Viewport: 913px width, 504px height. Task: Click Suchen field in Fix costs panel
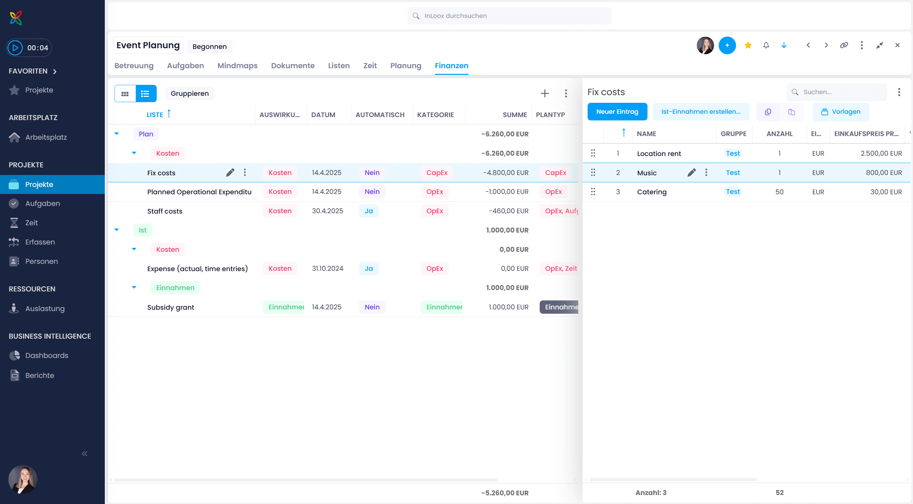point(836,92)
